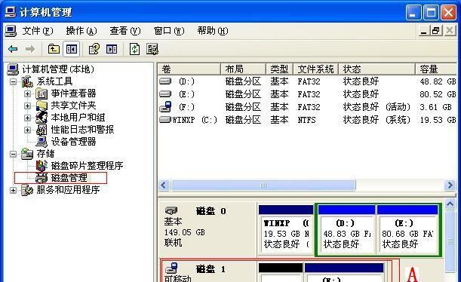The width and height of the screenshot is (461, 282).
Task: Collapse the 存储 tree node
Action: [x=13, y=154]
